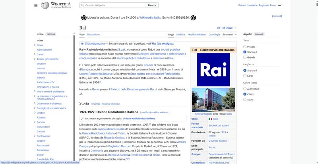Click the Entra login link
This screenshot has height=164, width=318.
273,5
